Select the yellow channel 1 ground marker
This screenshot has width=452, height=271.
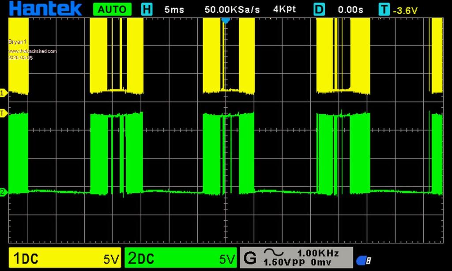[x=4, y=93]
